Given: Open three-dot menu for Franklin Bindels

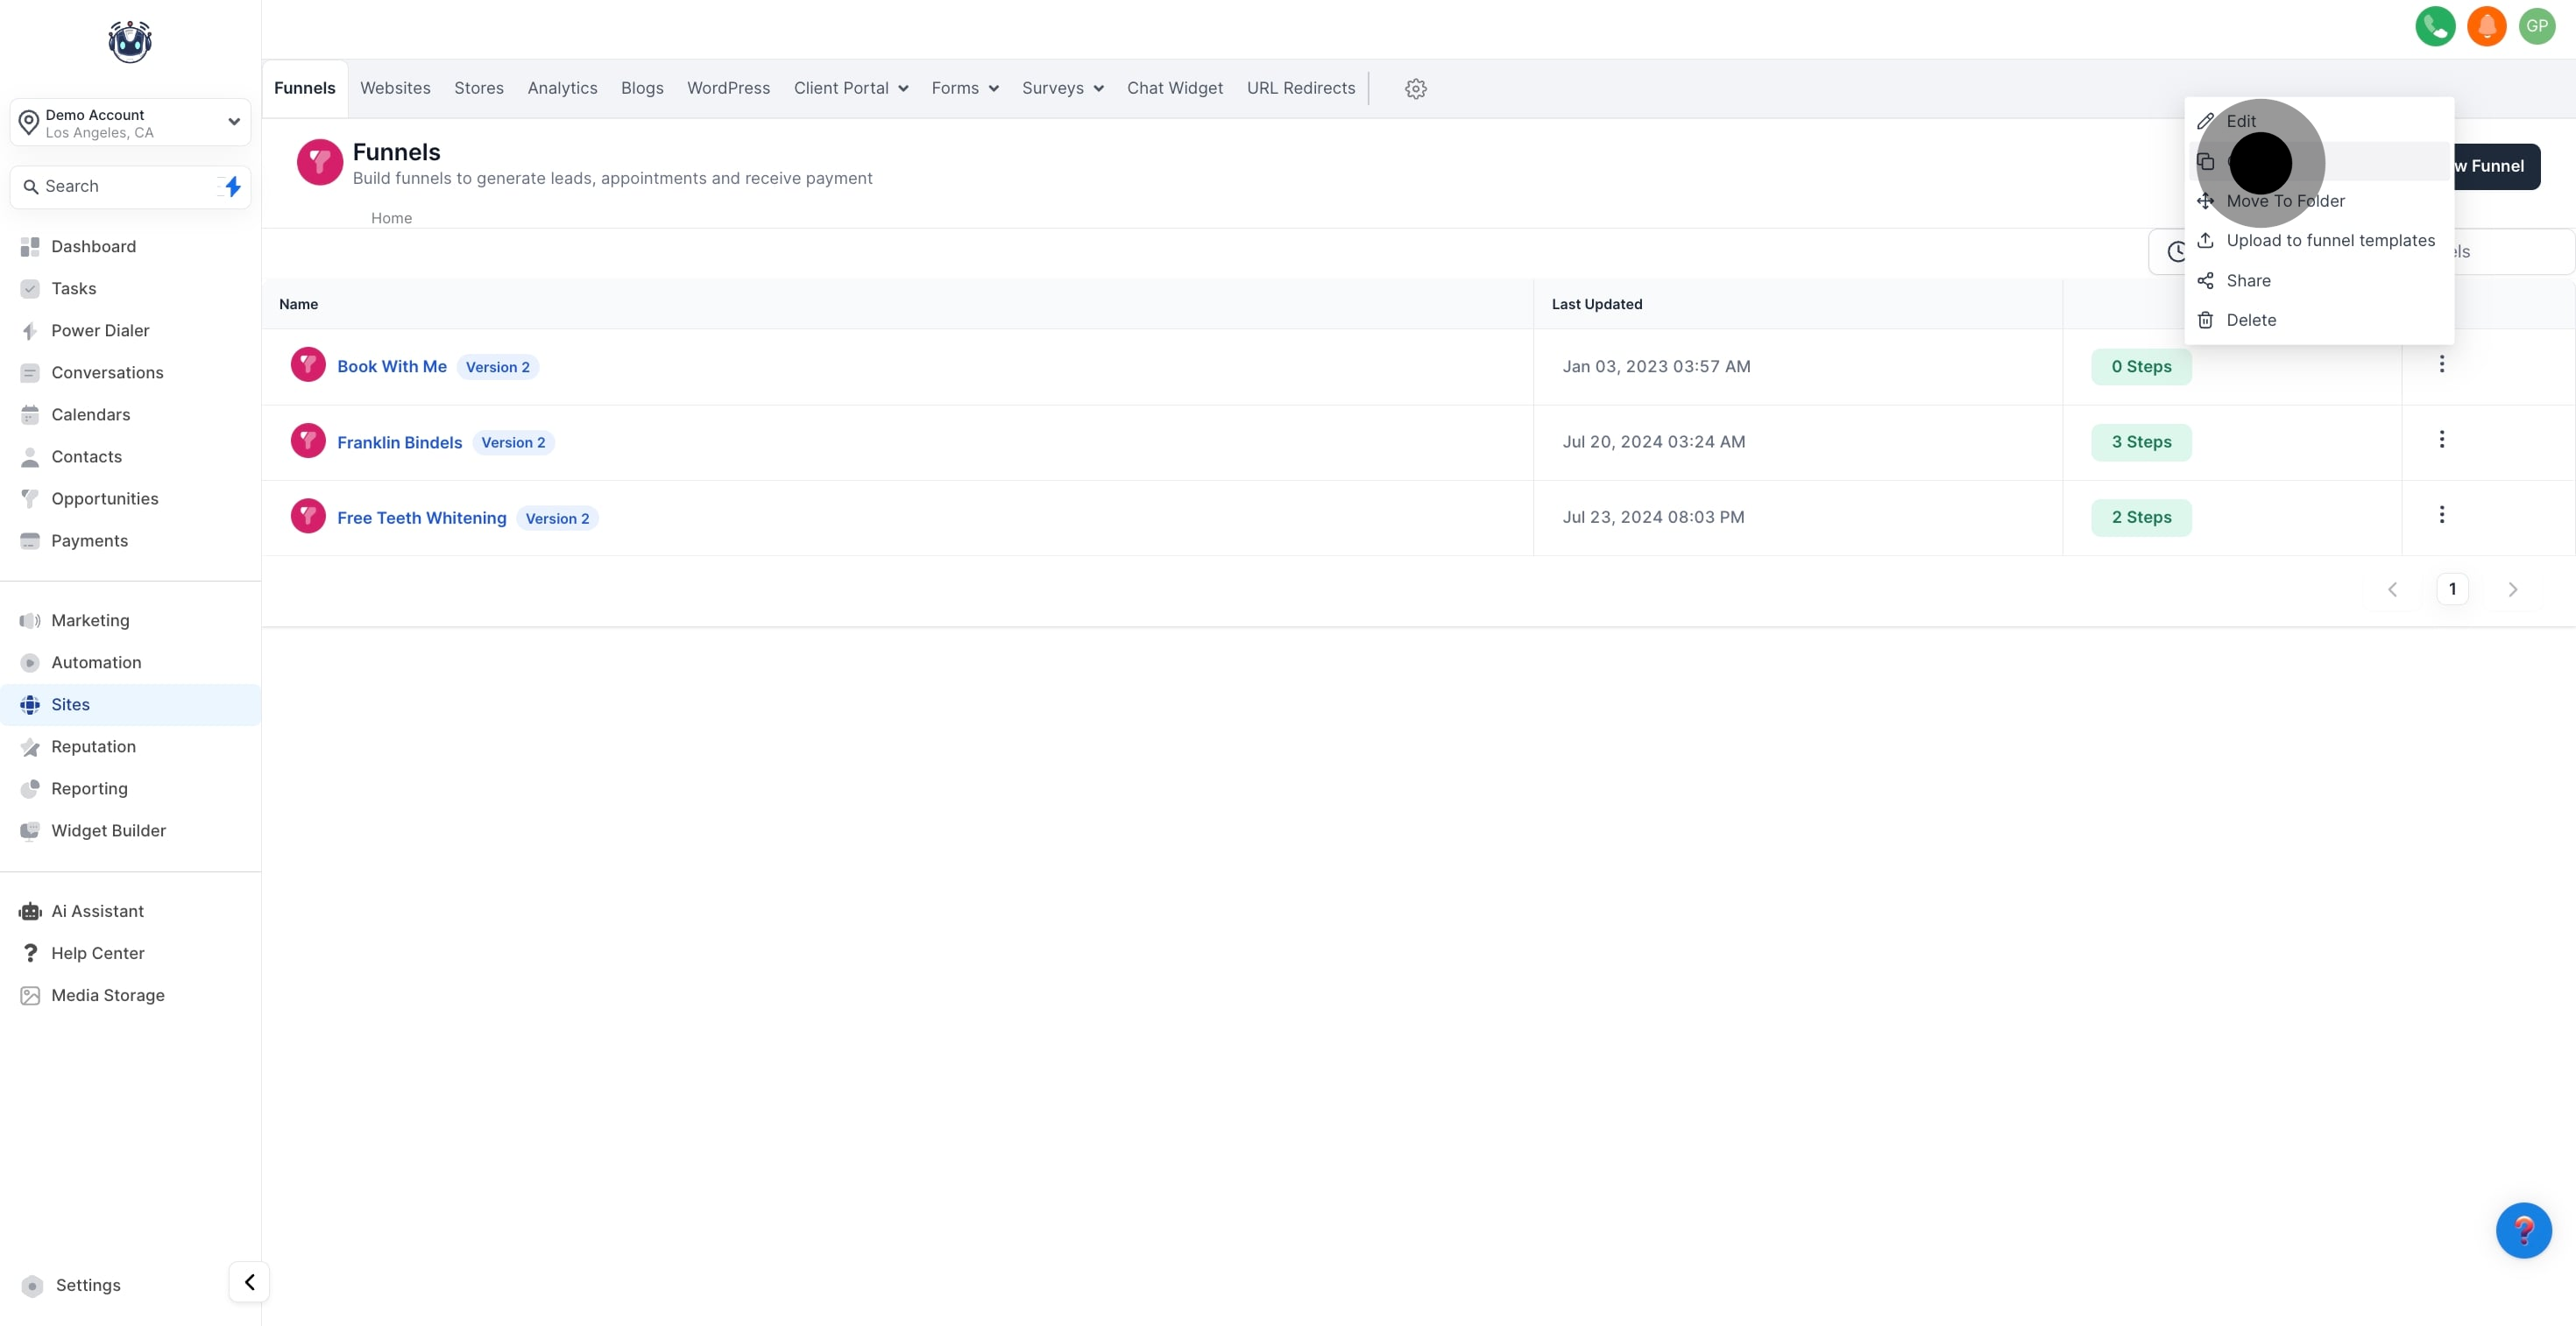Looking at the screenshot, I should (2441, 440).
